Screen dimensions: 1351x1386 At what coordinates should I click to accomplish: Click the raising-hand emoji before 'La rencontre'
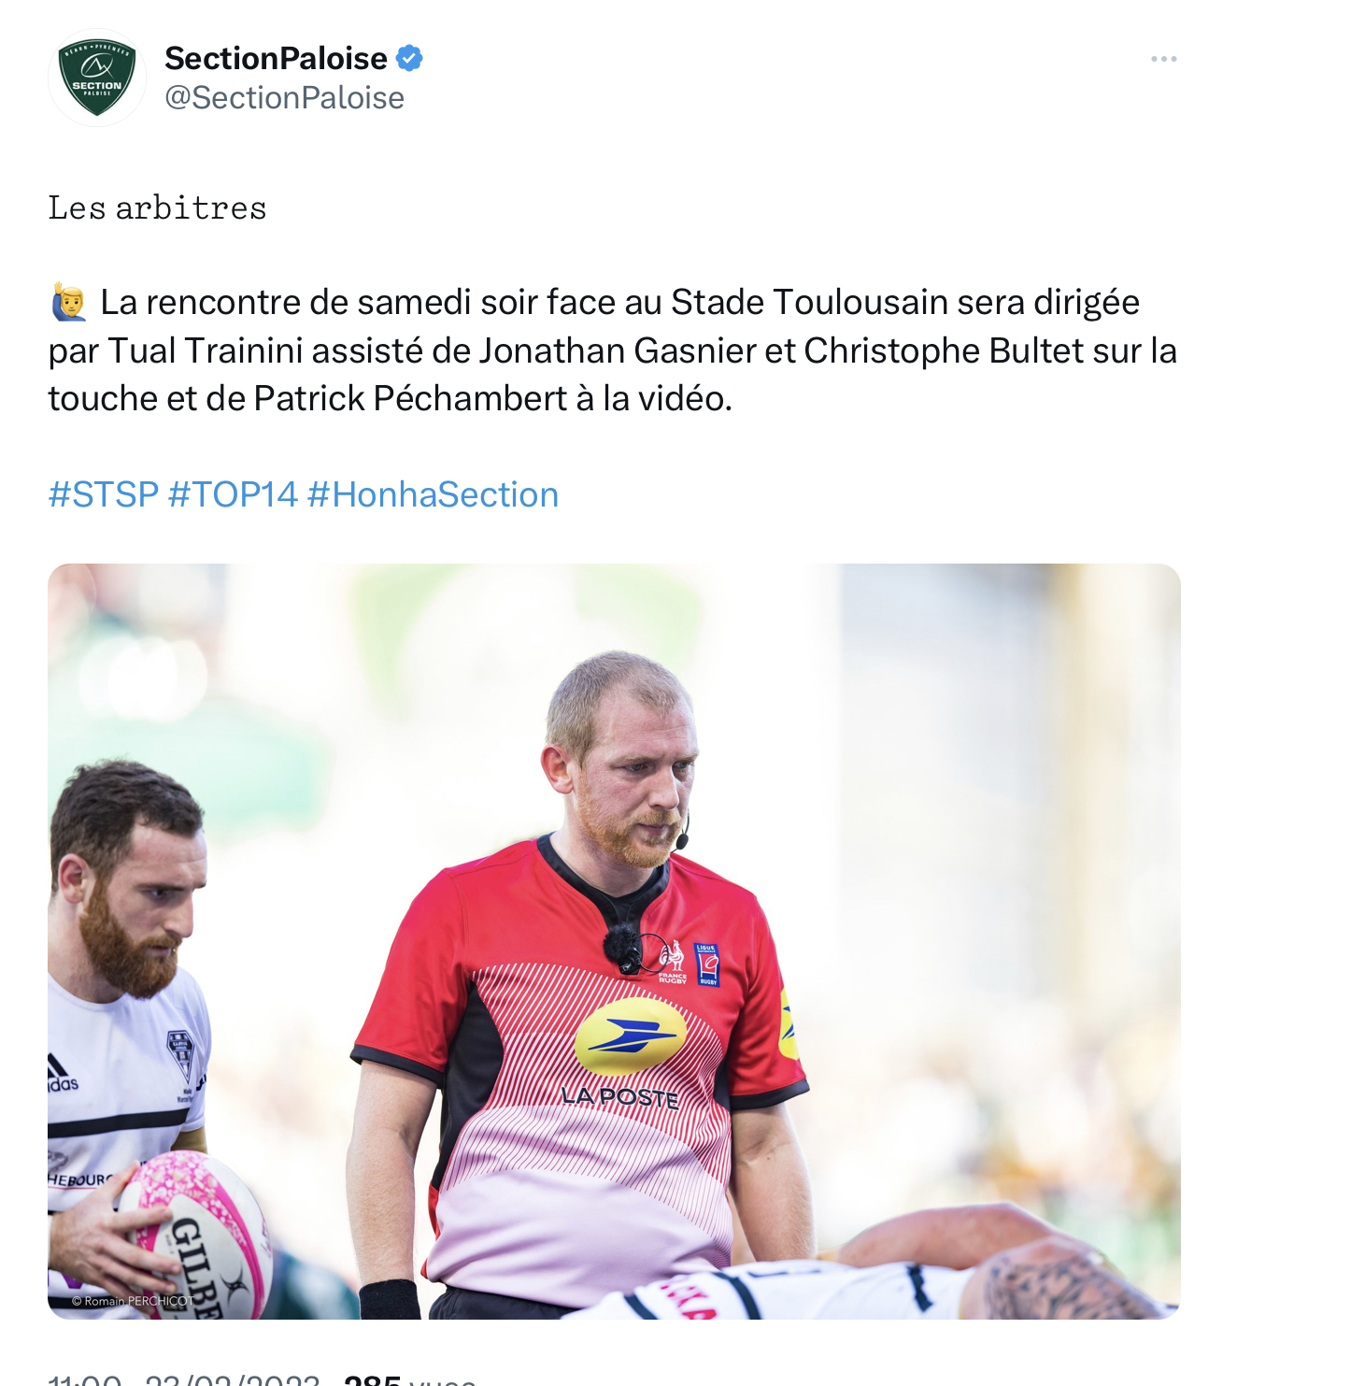(x=68, y=303)
